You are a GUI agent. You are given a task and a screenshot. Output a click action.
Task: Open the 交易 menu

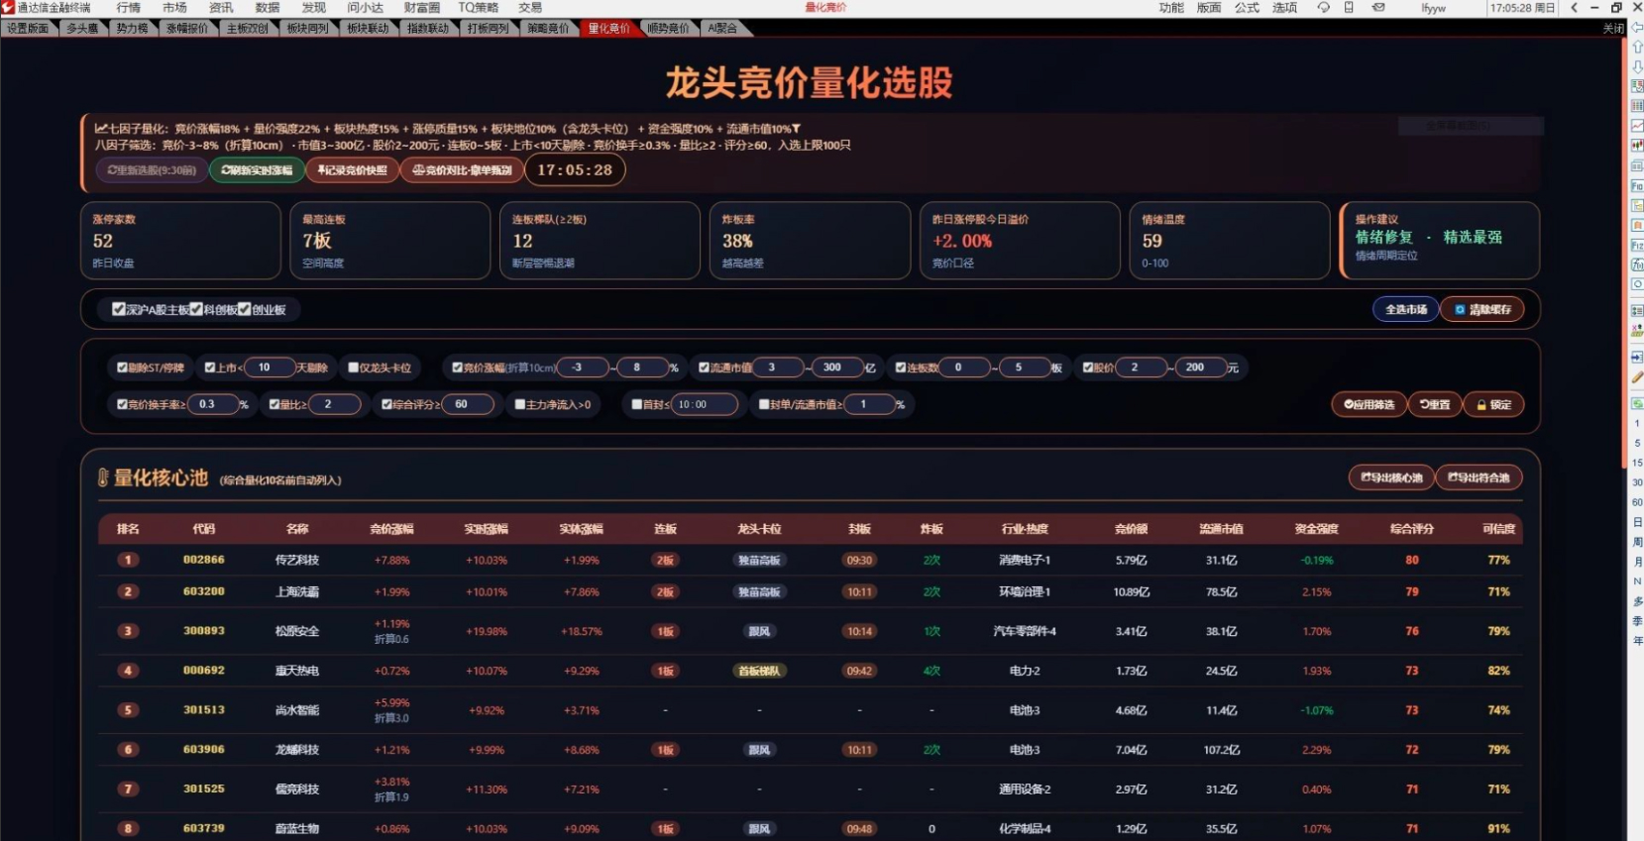pyautogui.click(x=530, y=8)
